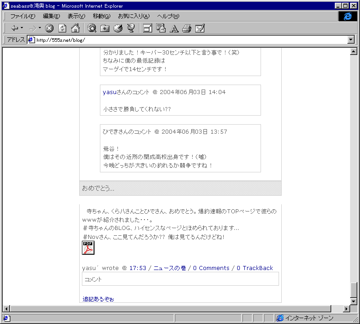
Task: Expand the address bar dropdown arrow
Action: [351, 40]
